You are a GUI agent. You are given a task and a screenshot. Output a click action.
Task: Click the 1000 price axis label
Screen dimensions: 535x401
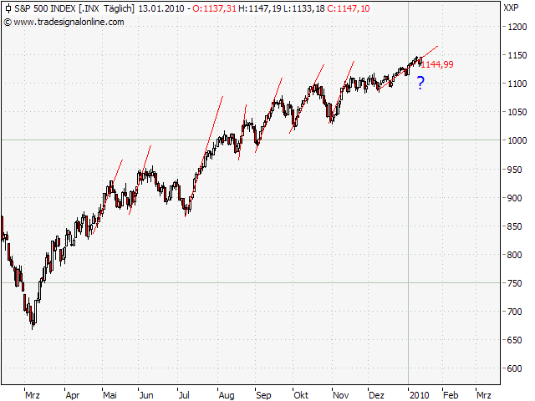coord(517,140)
